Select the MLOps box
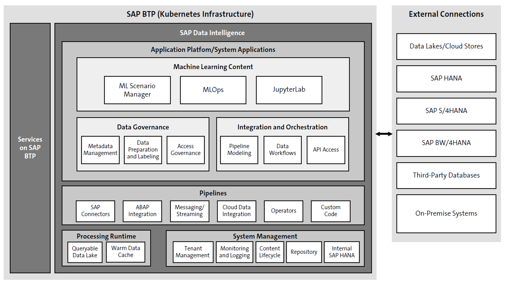Image resolution: width=505 pixels, height=284 pixels. coord(213,90)
